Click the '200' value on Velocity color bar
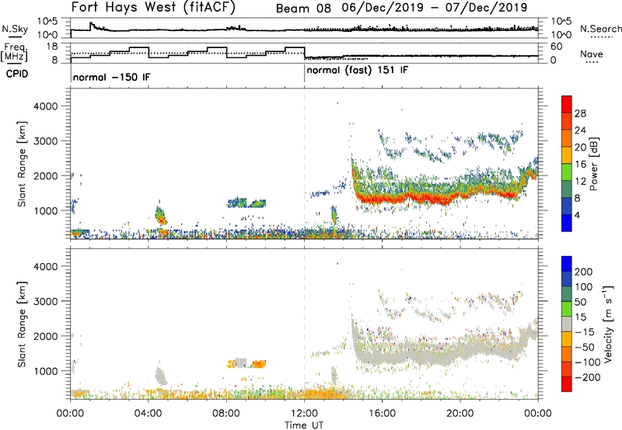The width and height of the screenshot is (622, 430). (x=584, y=272)
